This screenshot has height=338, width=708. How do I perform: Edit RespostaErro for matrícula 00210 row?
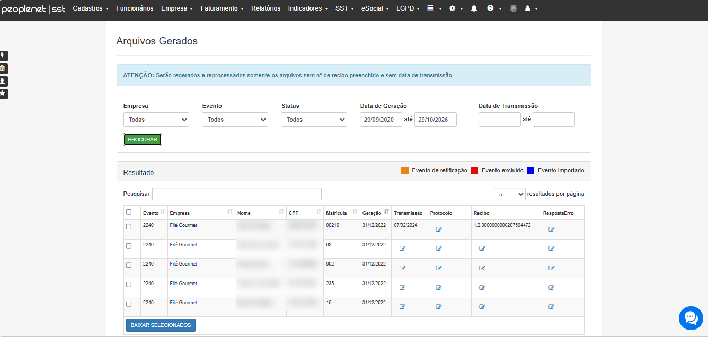[x=551, y=230]
